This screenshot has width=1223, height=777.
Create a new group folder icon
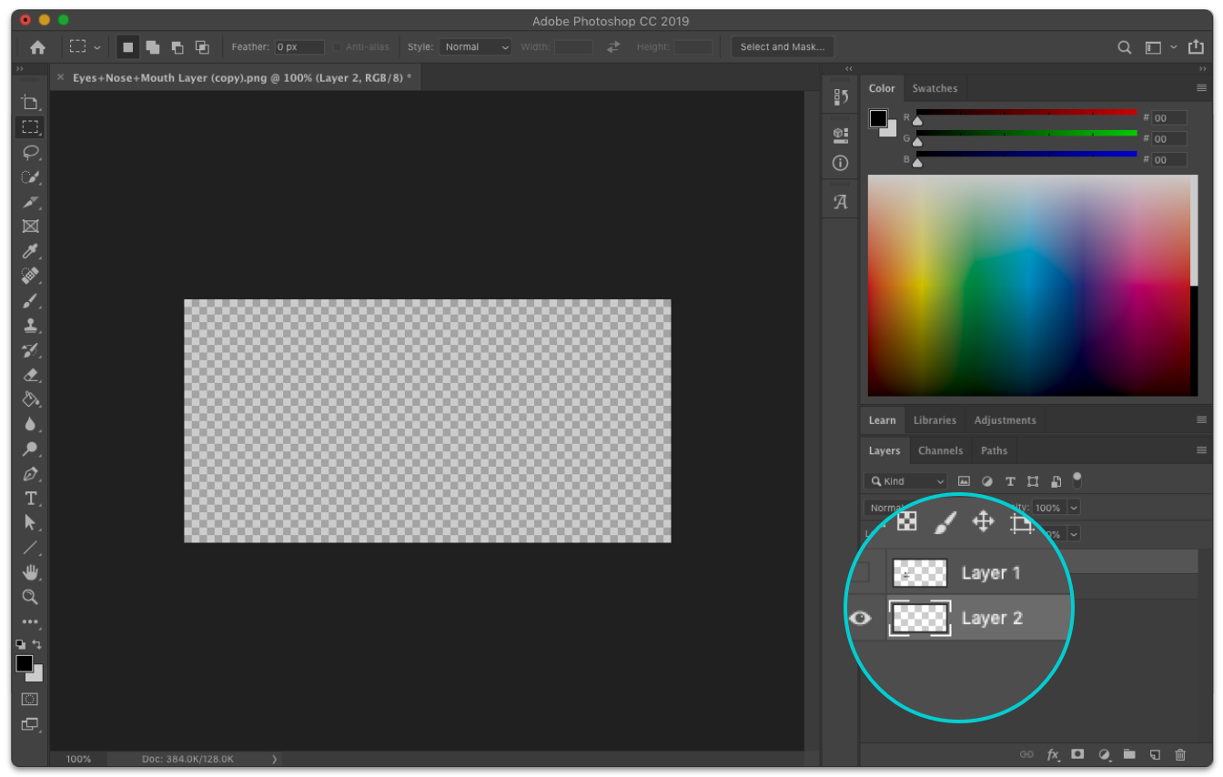pos(1129,754)
